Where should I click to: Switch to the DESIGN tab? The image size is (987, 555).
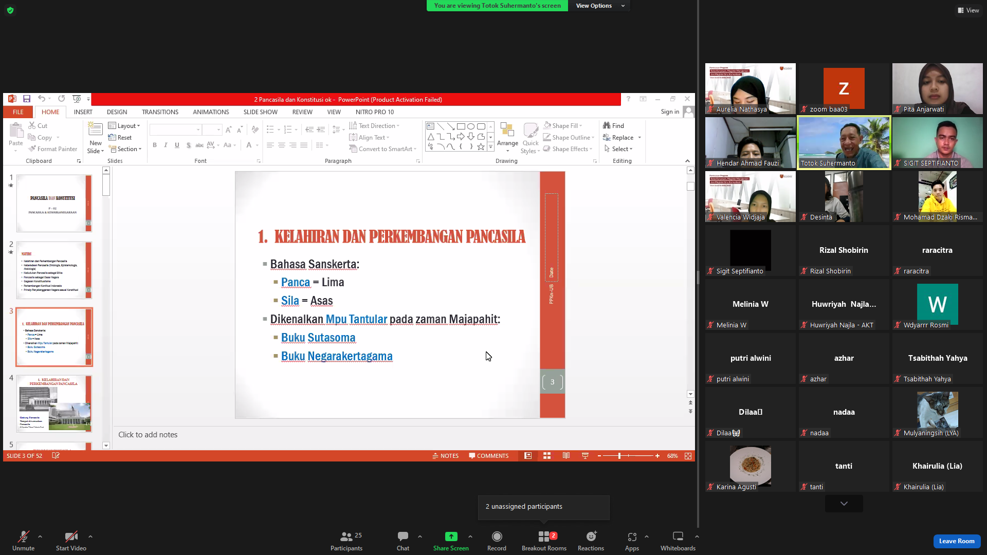tap(117, 112)
